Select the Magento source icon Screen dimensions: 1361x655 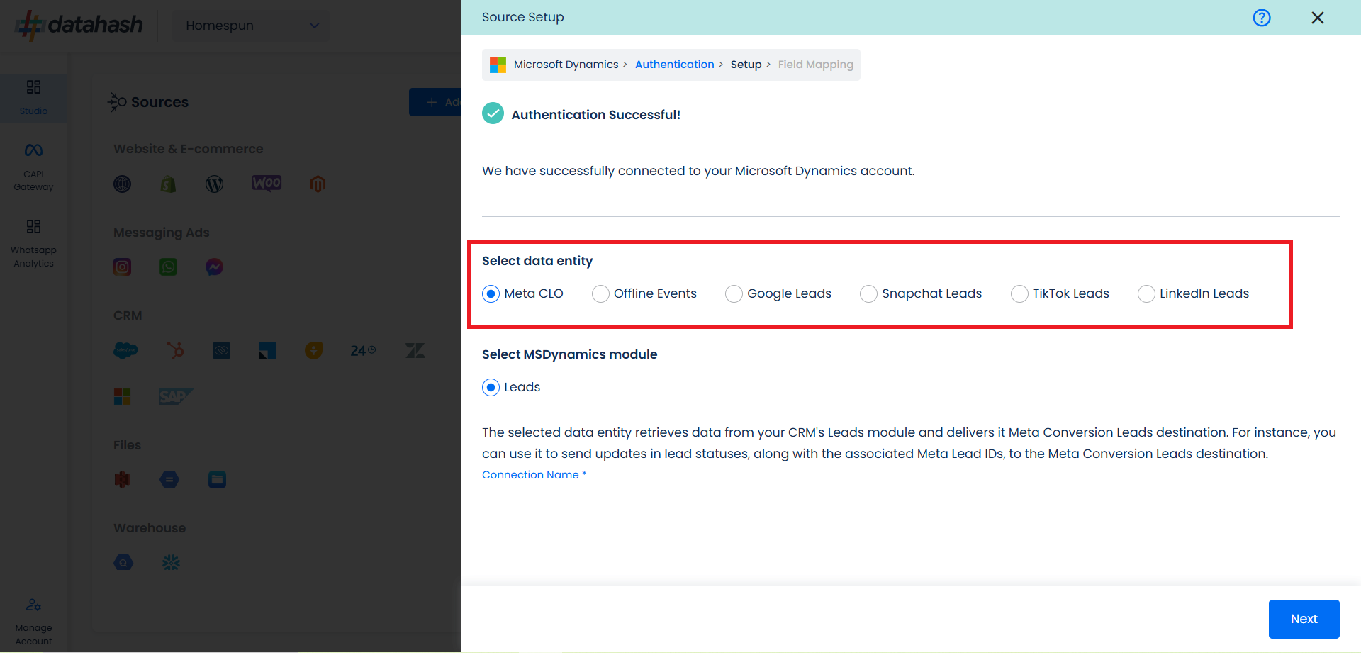[x=318, y=184]
